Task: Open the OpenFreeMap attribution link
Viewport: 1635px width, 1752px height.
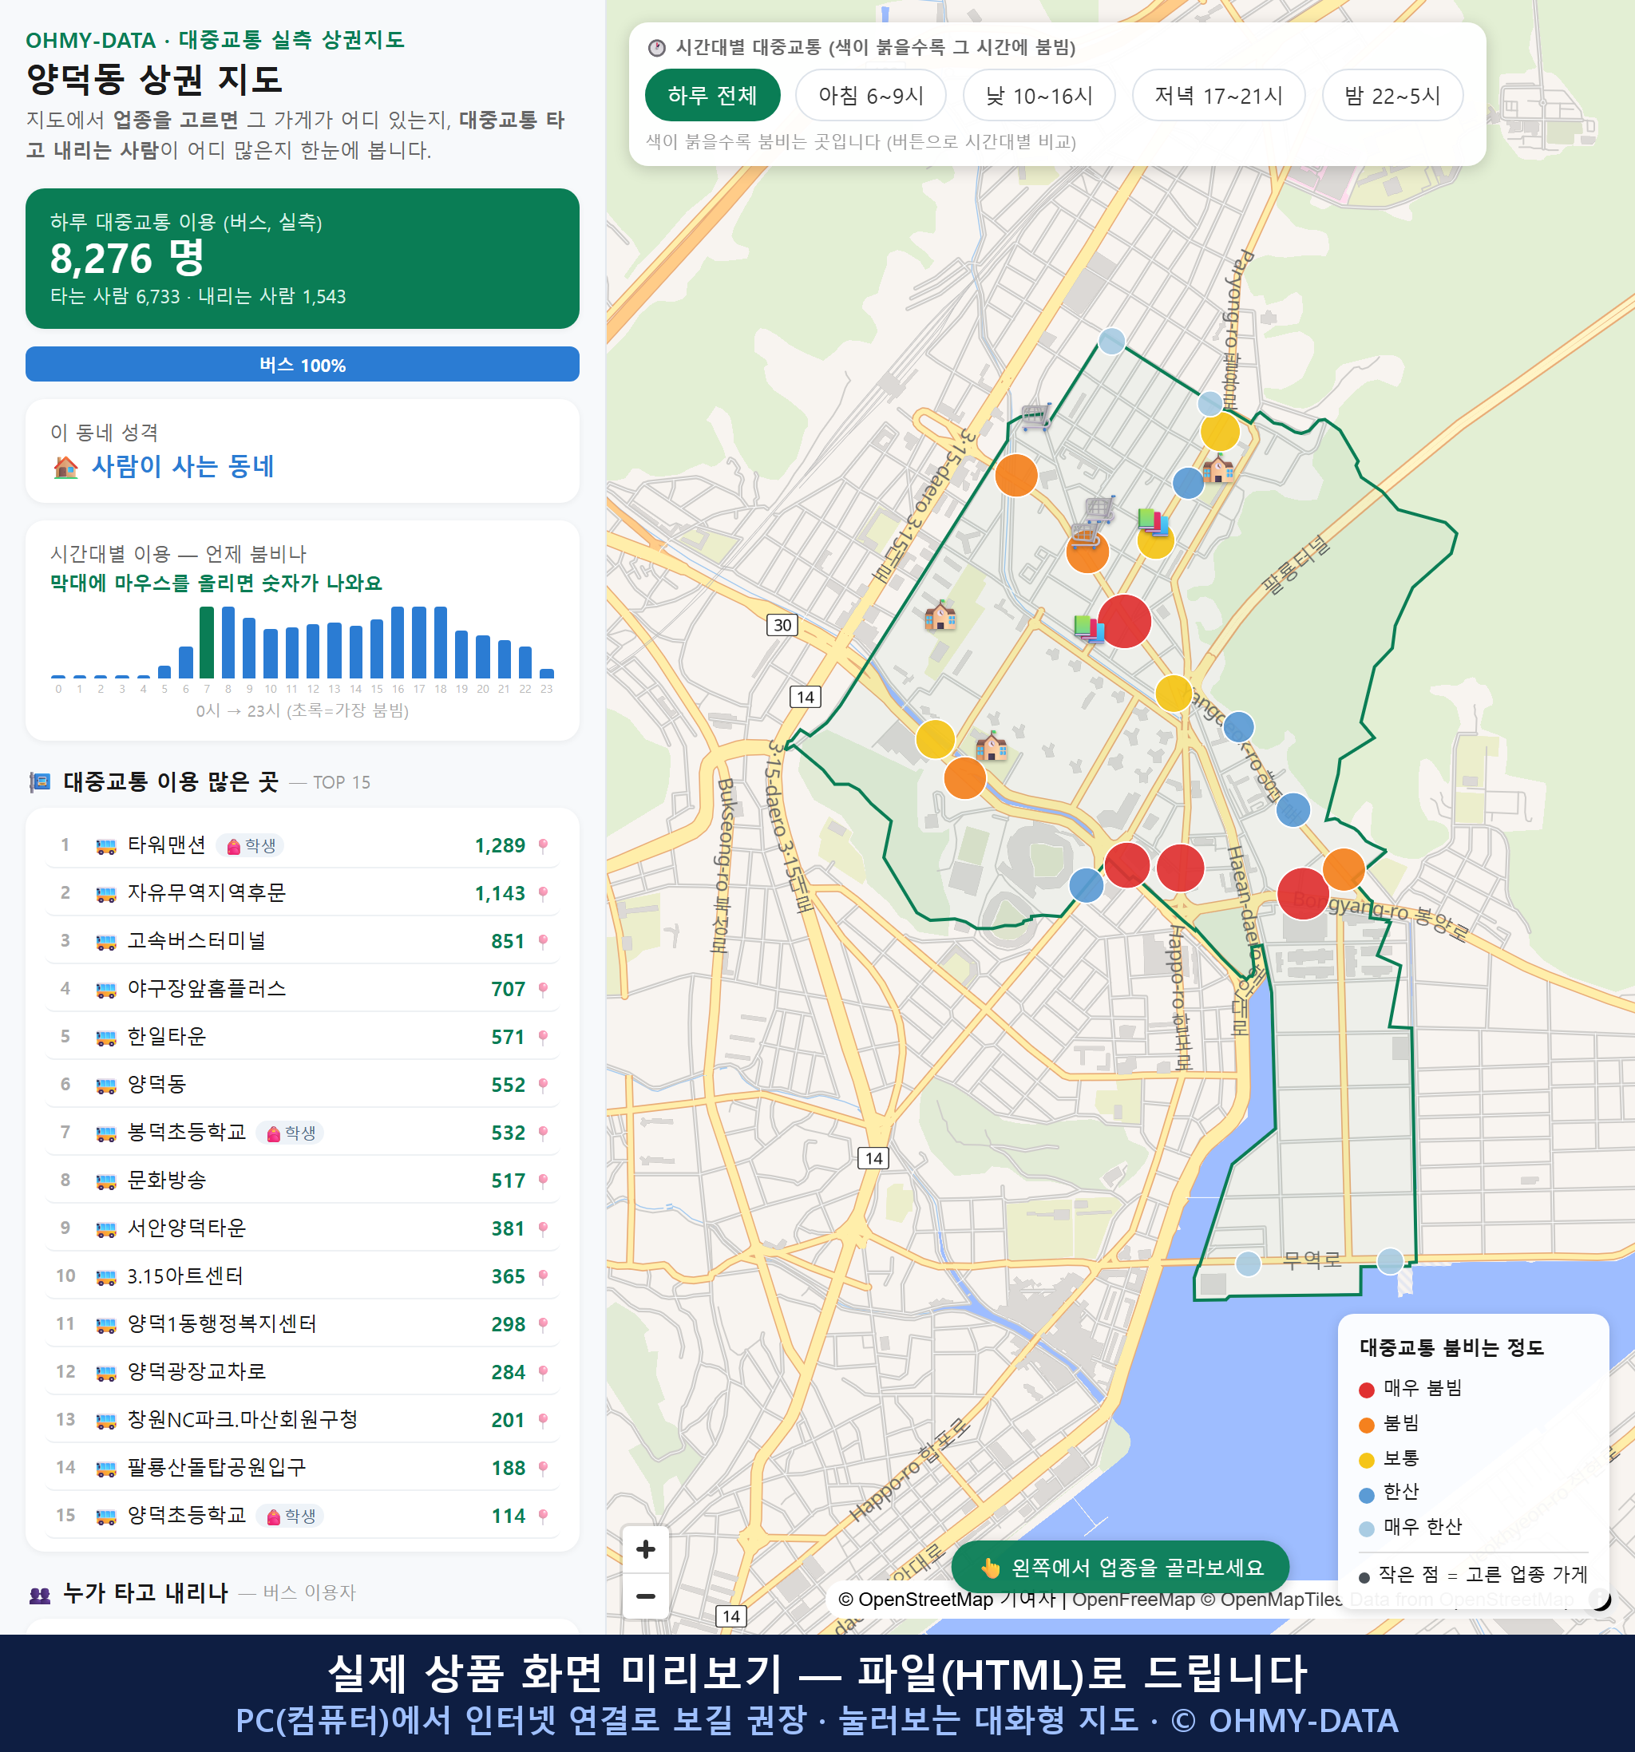Action: [1134, 1600]
